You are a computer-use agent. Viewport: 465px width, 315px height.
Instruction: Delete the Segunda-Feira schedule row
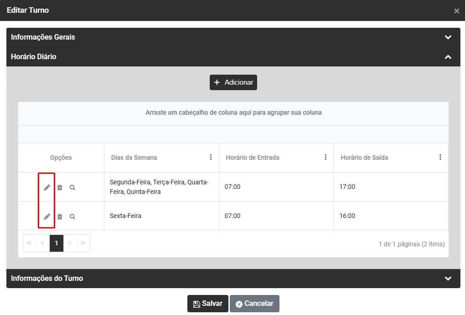(x=60, y=188)
